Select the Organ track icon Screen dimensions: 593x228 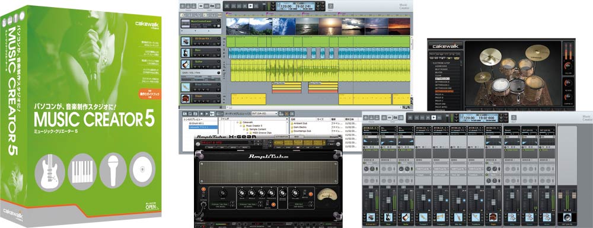pos(185,98)
